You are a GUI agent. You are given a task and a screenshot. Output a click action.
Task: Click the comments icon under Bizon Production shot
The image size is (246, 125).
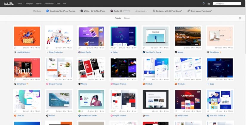tap(64, 48)
